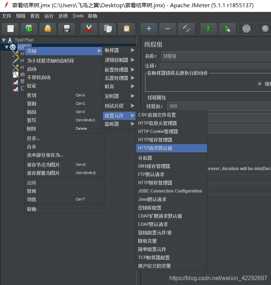
Task: Choose 计数器 from config submenu
Action: click(171, 158)
